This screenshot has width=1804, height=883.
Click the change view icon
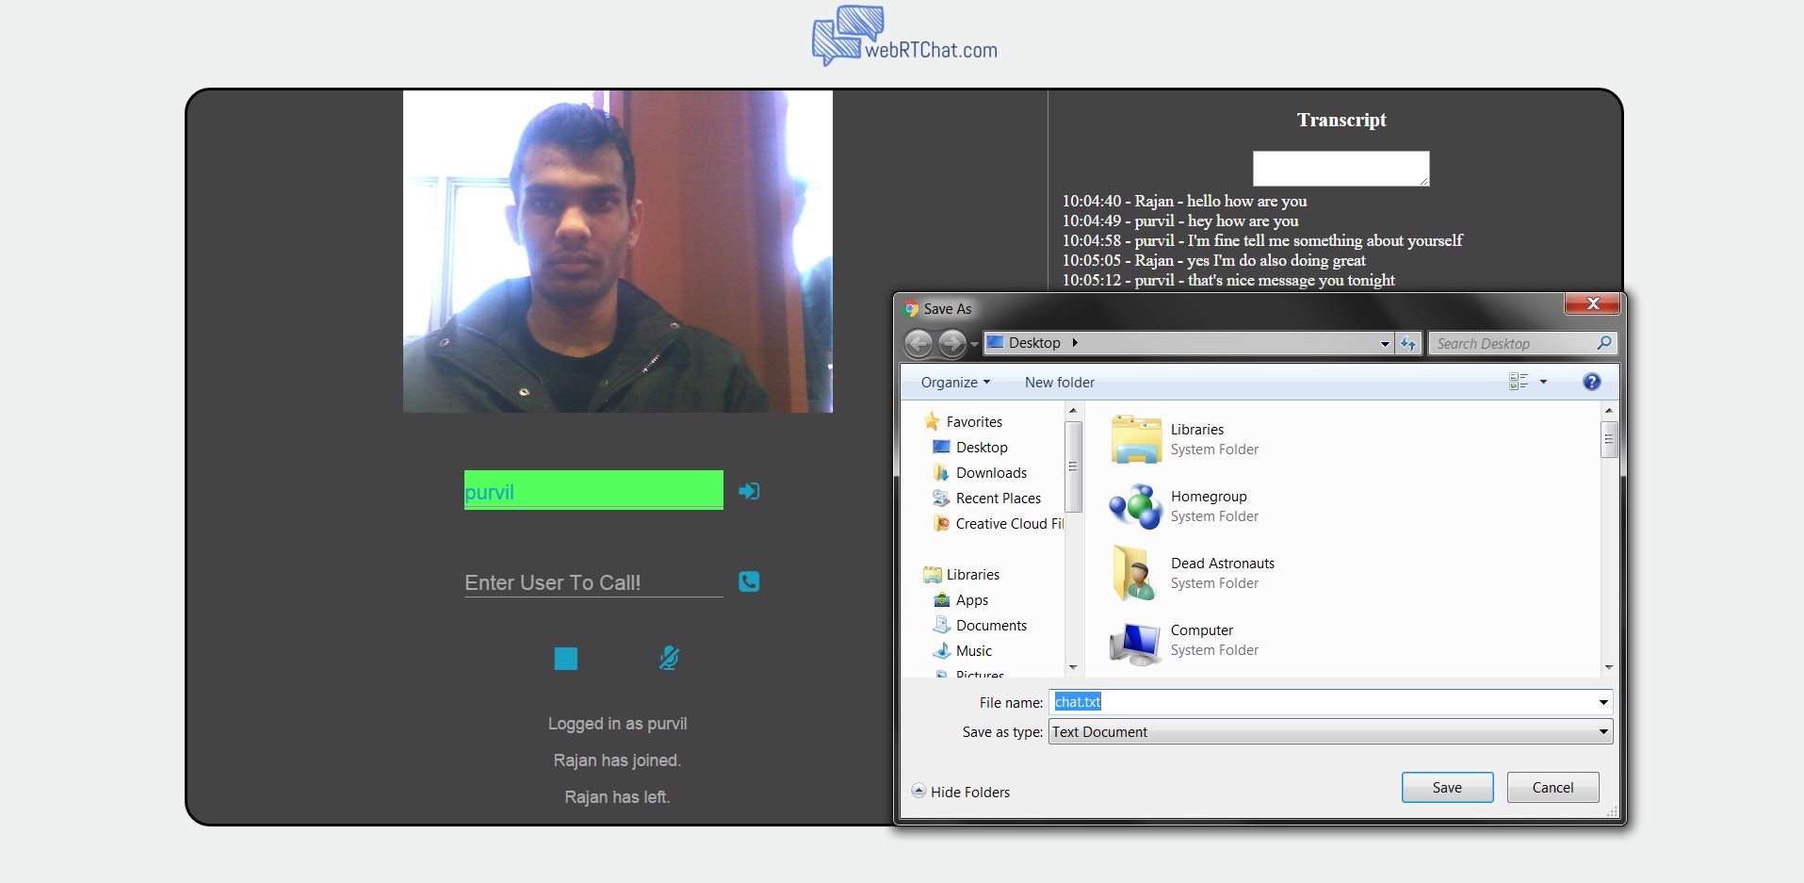1519,382
